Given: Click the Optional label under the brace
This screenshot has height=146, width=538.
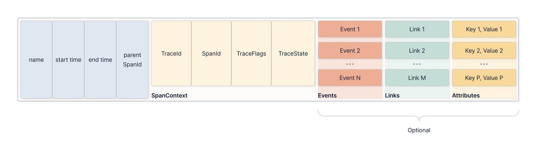Looking at the screenshot, I should (x=419, y=130).
